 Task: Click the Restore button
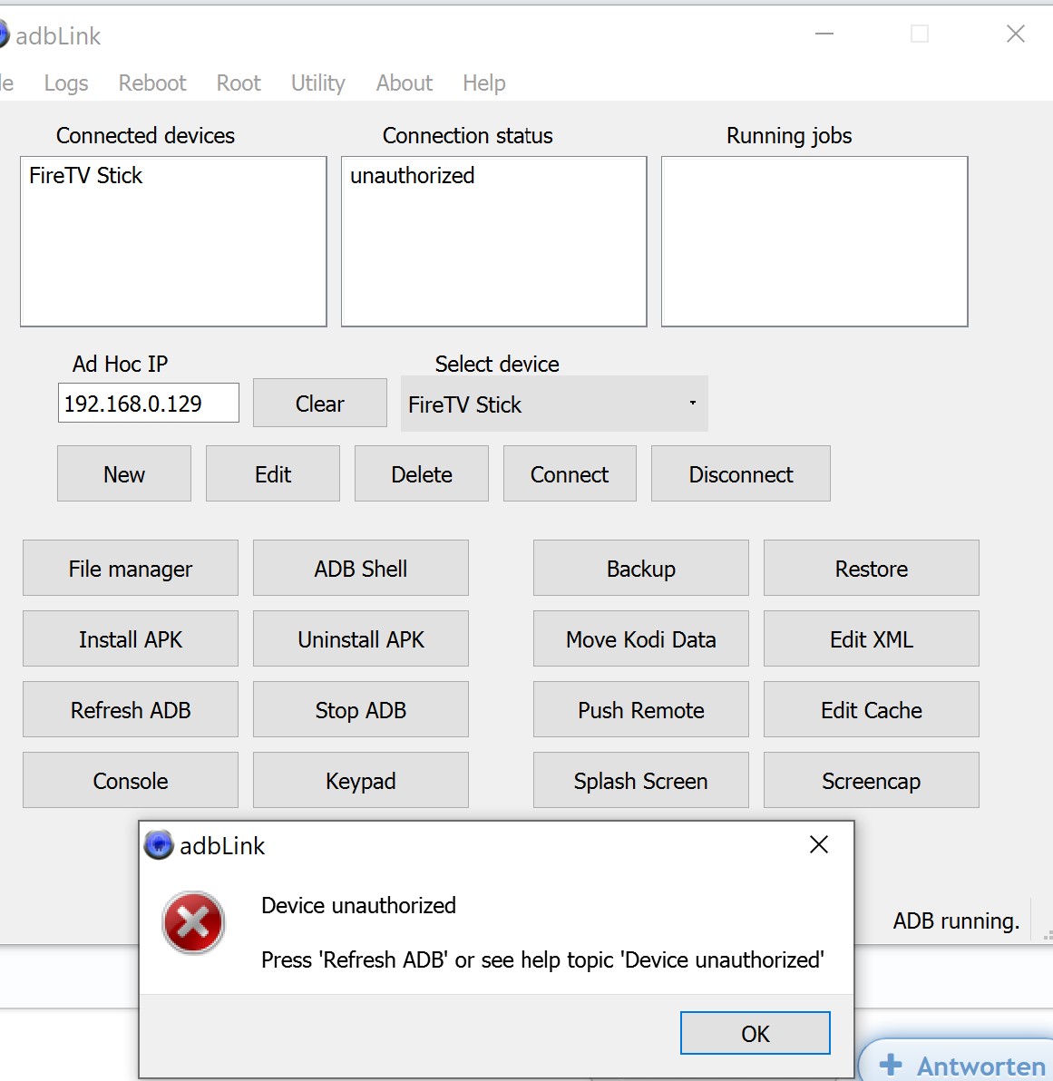872,568
